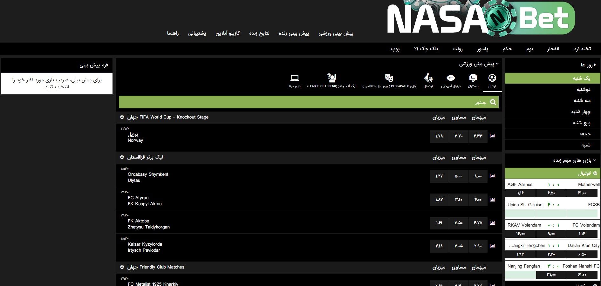Viewport: 601px width, 286px height.
Task: Pick live odds ۱۴,۰۰ for RKAV Volendam
Action: click(520, 234)
